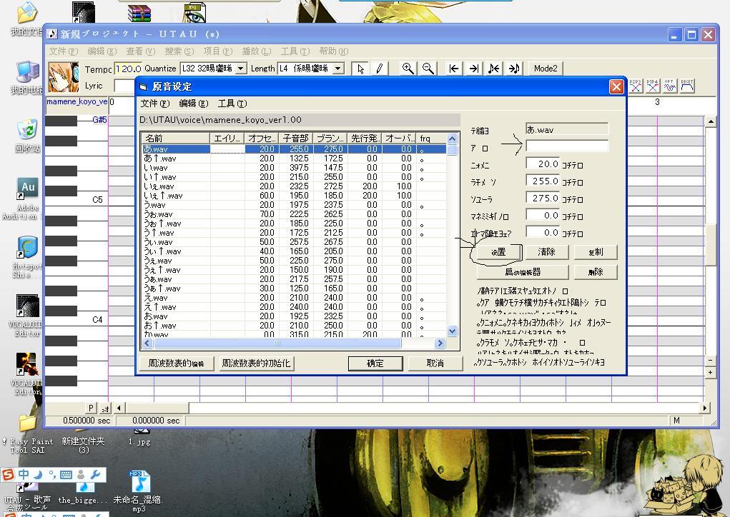The width and height of the screenshot is (730, 517).
Task: Click the 周波数表的初始化 button
Action: 256,363
